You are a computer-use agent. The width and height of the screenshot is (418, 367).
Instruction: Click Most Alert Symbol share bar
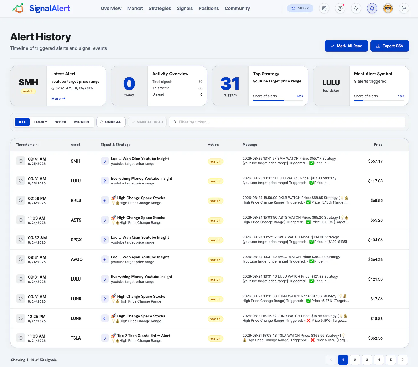coord(379,101)
